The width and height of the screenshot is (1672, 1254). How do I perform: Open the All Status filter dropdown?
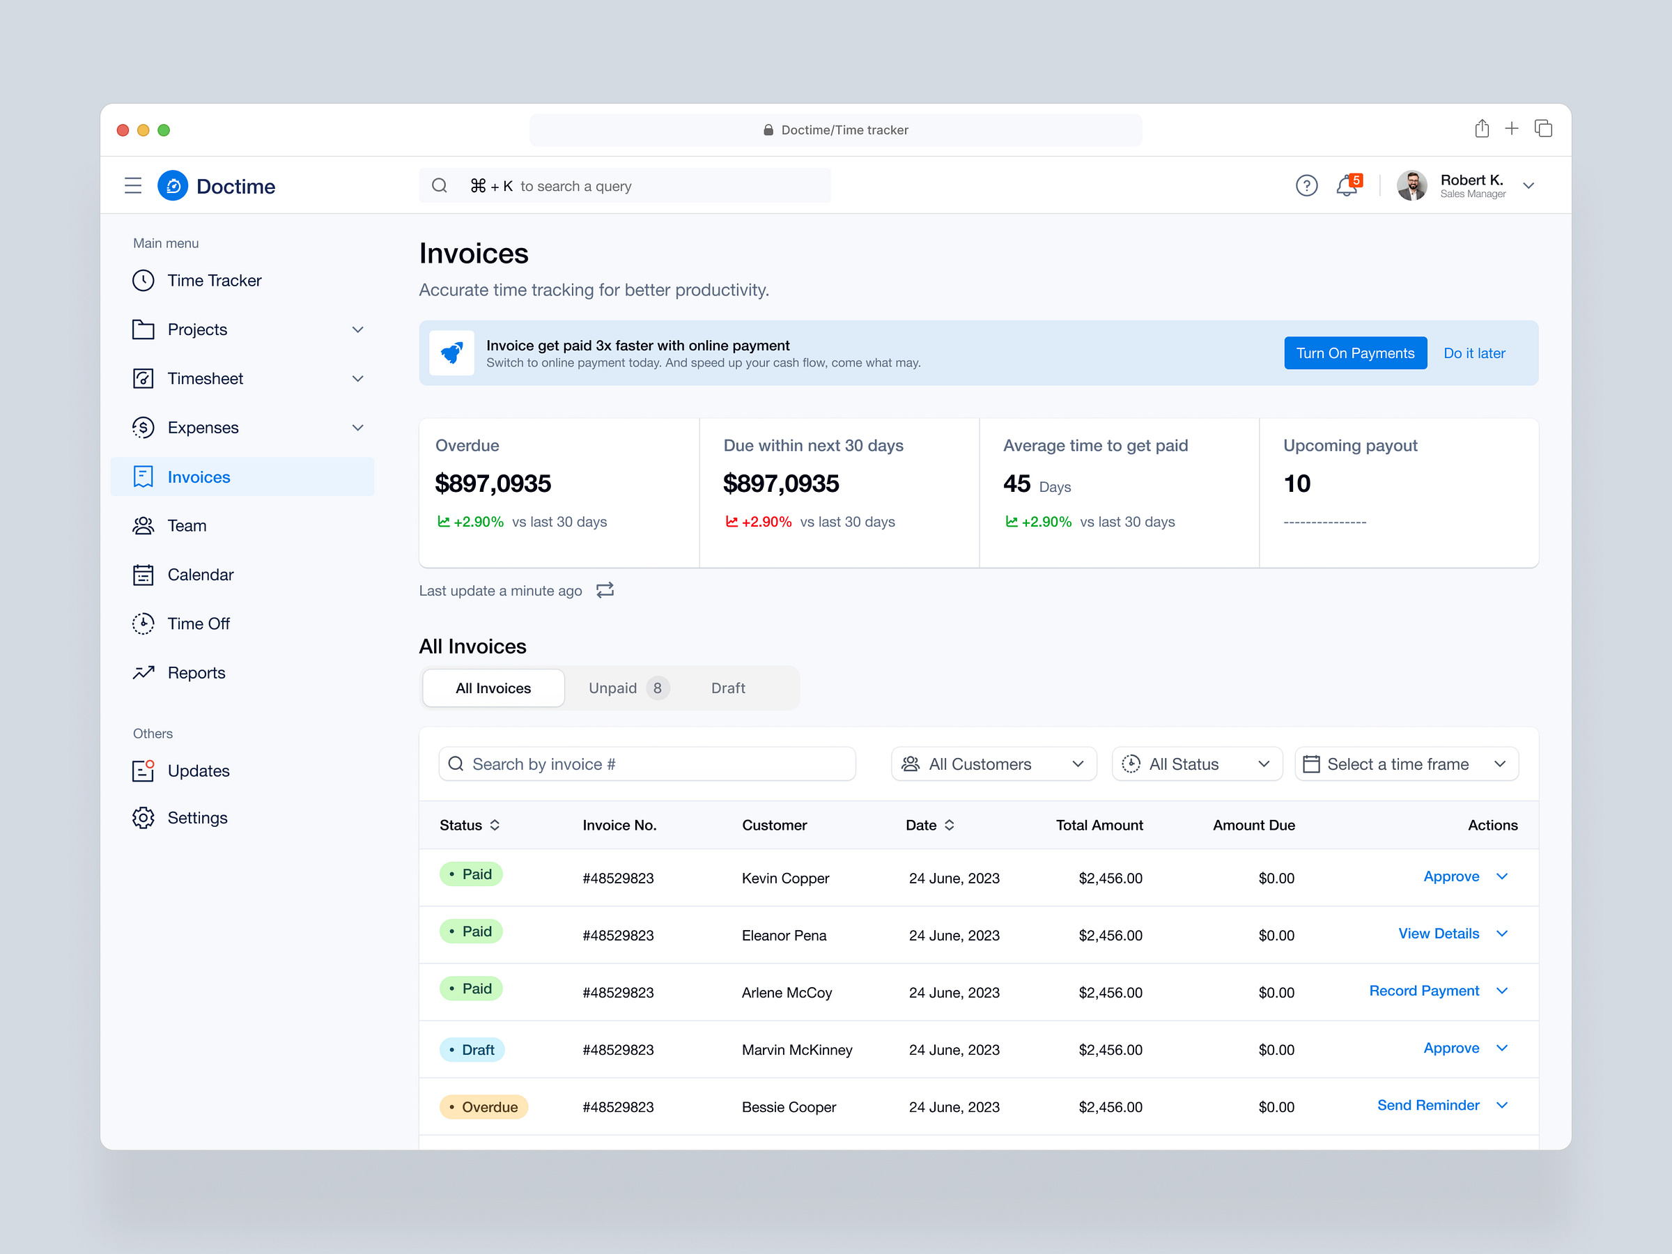[x=1197, y=764]
